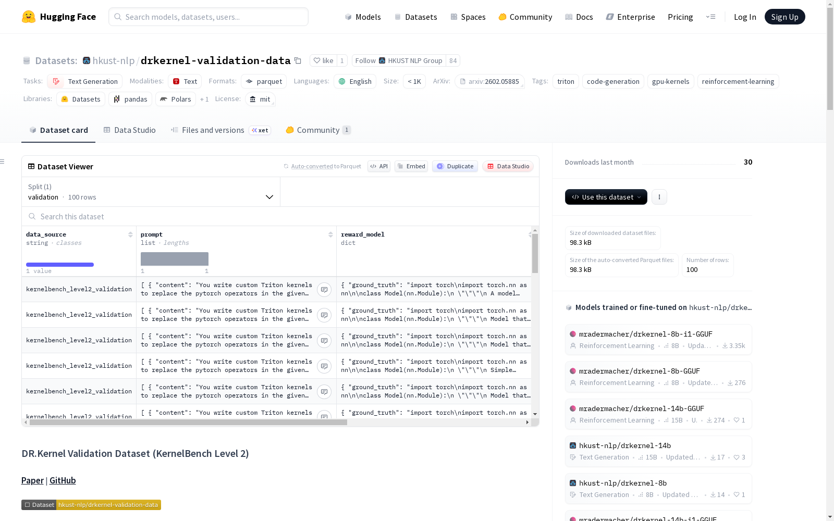The width and height of the screenshot is (834, 521).
Task: Click the Sign Up button
Action: click(784, 17)
